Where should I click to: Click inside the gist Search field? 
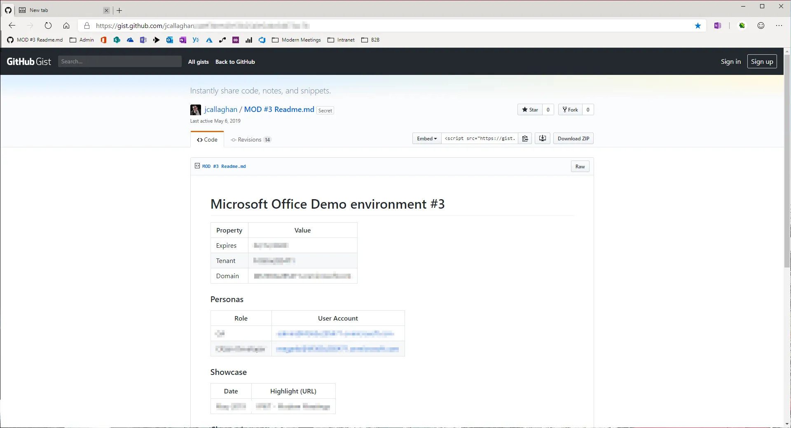pos(120,61)
